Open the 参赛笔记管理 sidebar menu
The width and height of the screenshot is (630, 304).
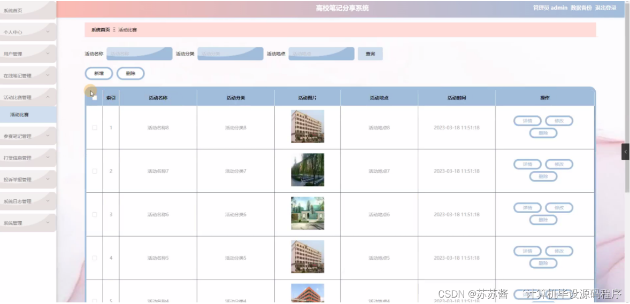pos(28,136)
